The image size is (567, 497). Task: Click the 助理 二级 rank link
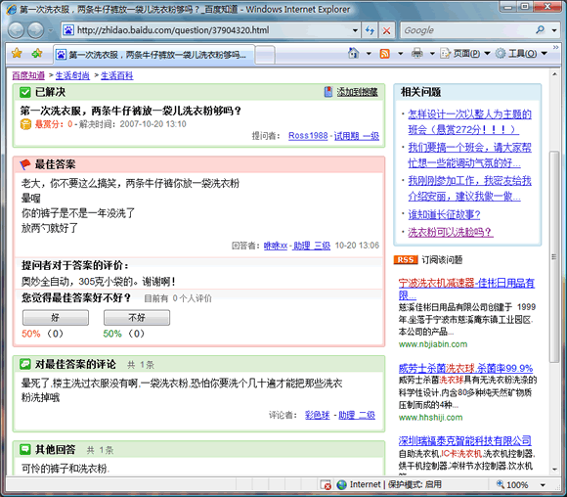click(357, 415)
